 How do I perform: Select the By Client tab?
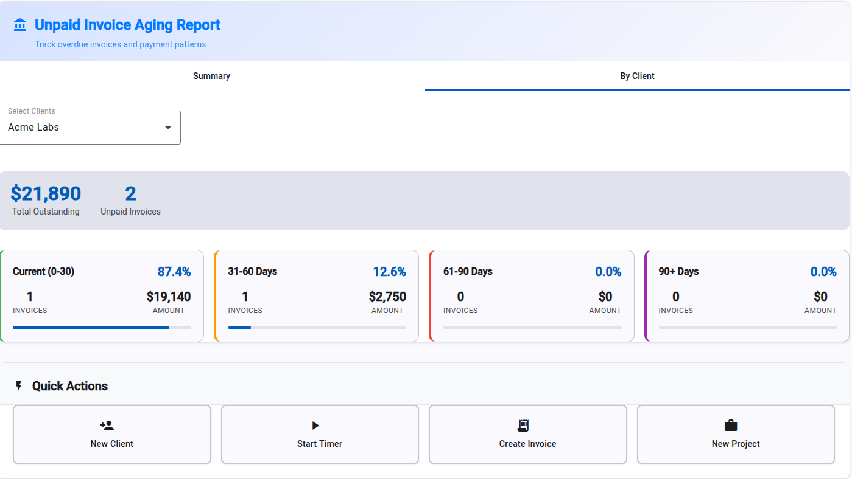click(637, 76)
